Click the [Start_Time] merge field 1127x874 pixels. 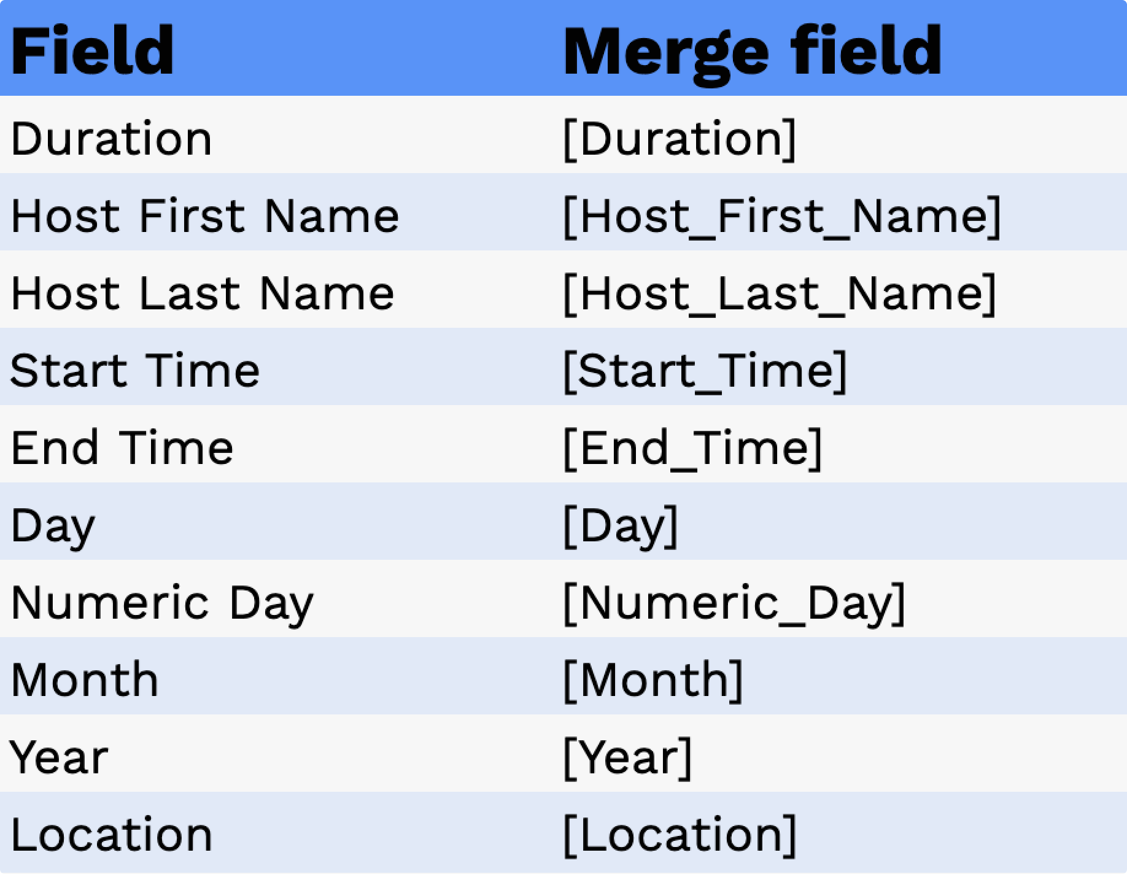coord(705,372)
